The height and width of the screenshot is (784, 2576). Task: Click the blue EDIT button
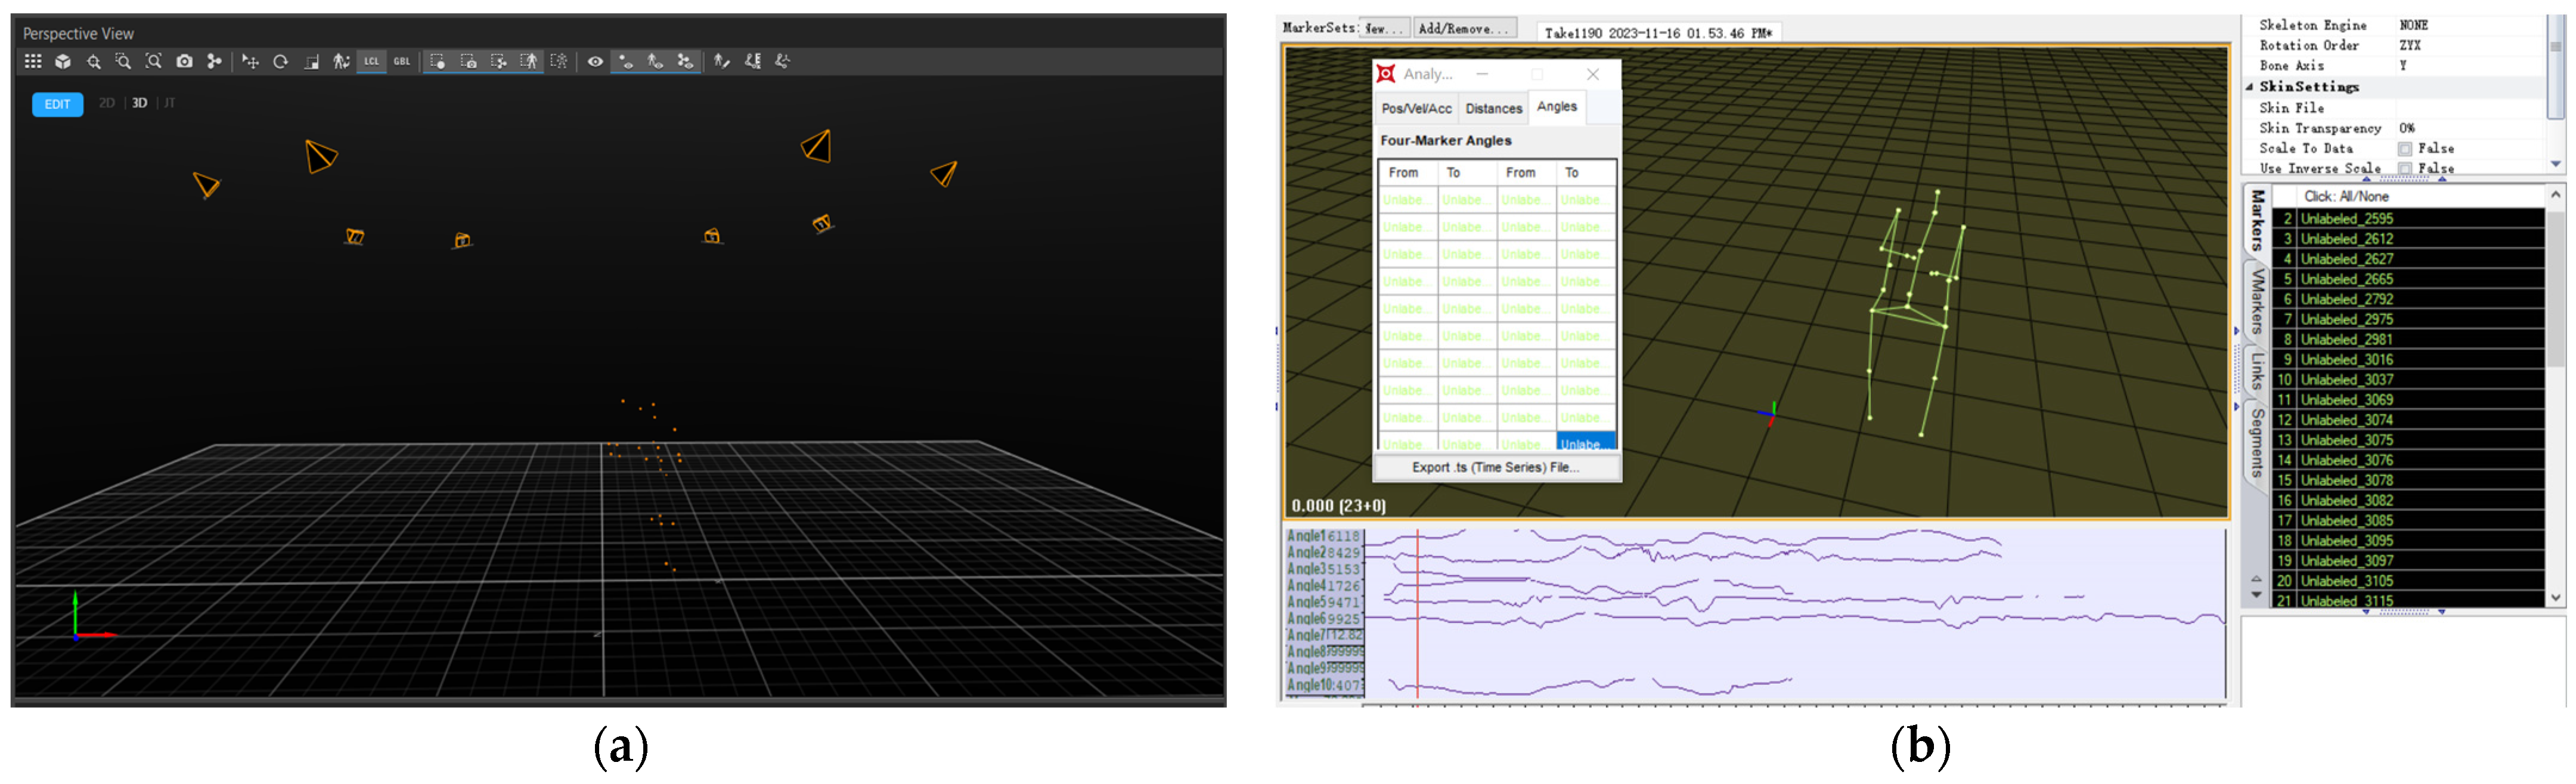[57, 104]
